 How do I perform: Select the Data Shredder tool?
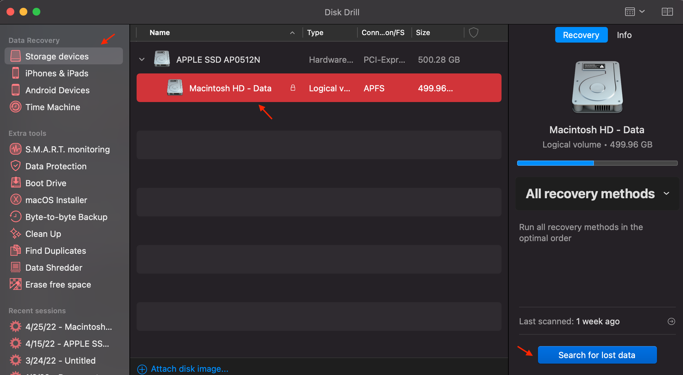point(54,267)
